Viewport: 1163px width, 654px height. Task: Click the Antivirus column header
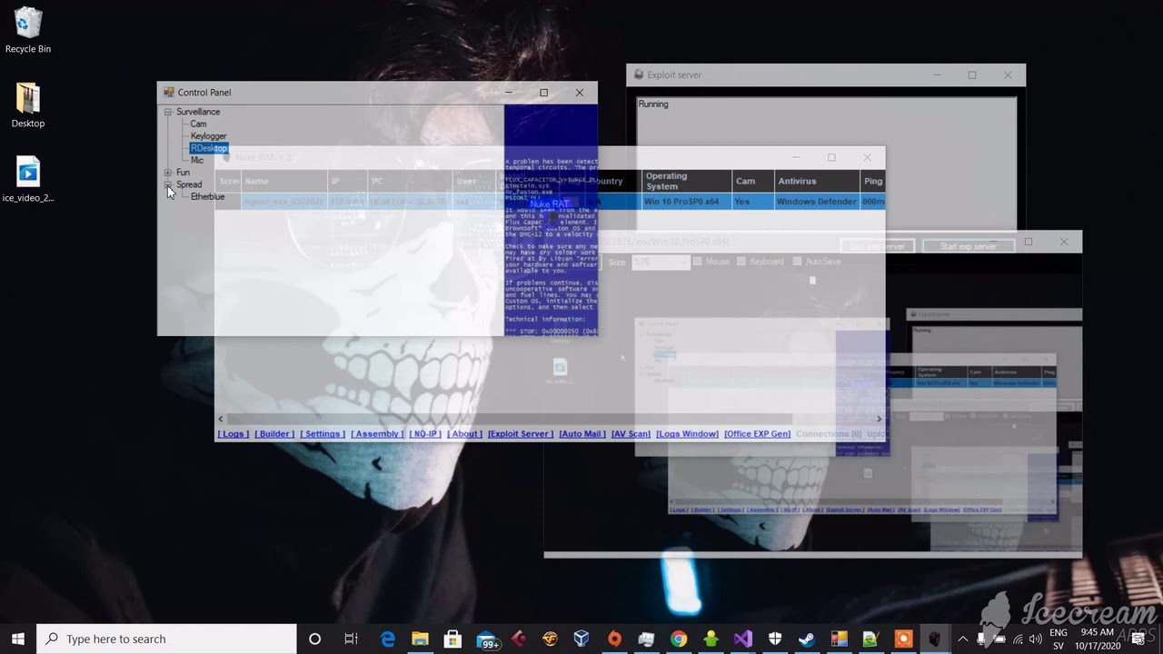(x=817, y=181)
